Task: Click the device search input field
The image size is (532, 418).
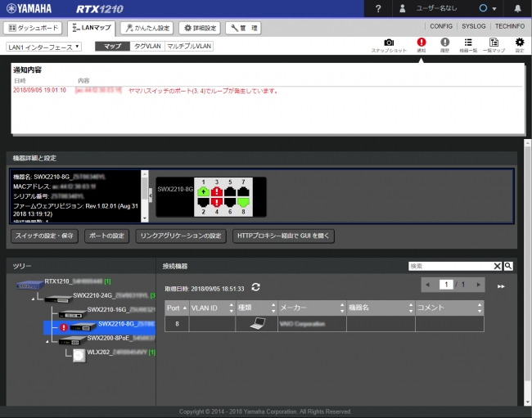Action: pos(451,266)
